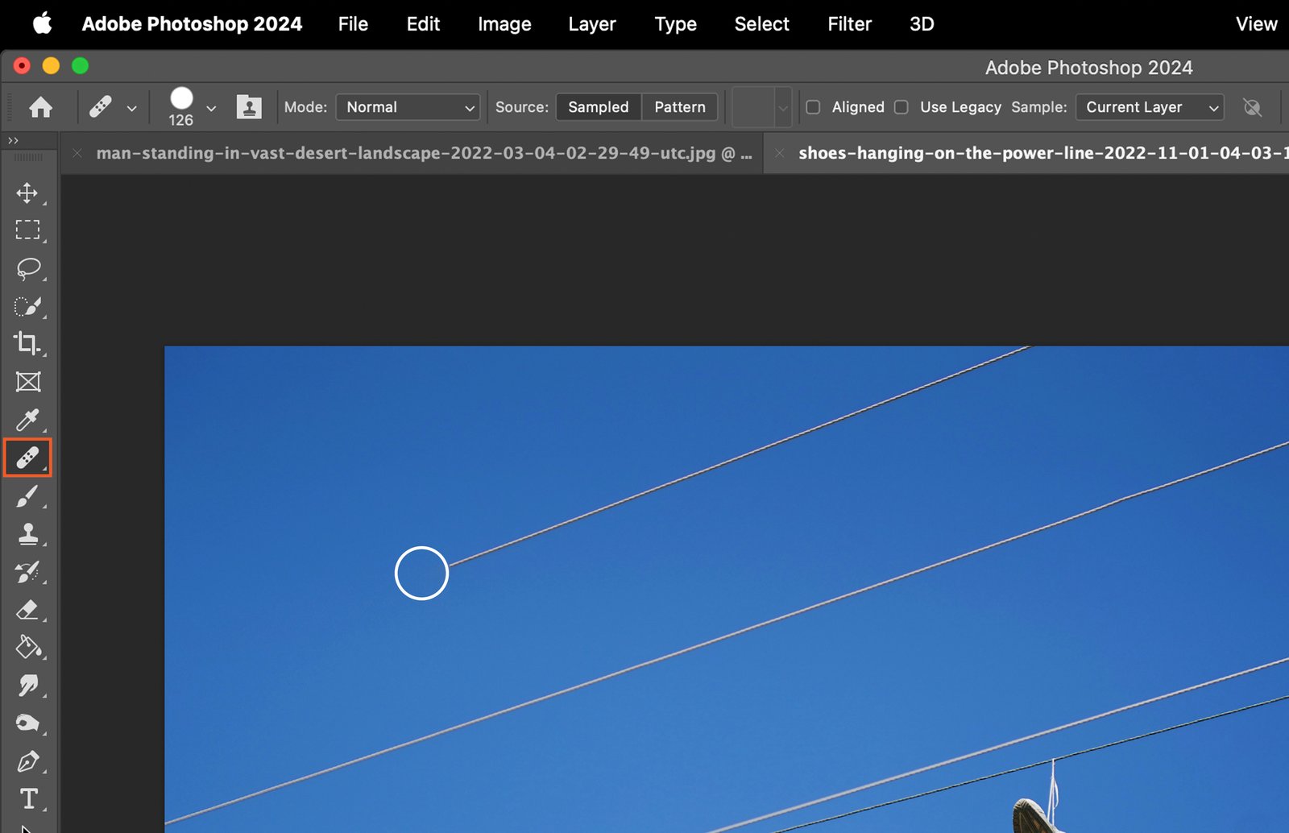Expand the brush size picker showing 126
The height and width of the screenshot is (833, 1289).
pos(210,108)
